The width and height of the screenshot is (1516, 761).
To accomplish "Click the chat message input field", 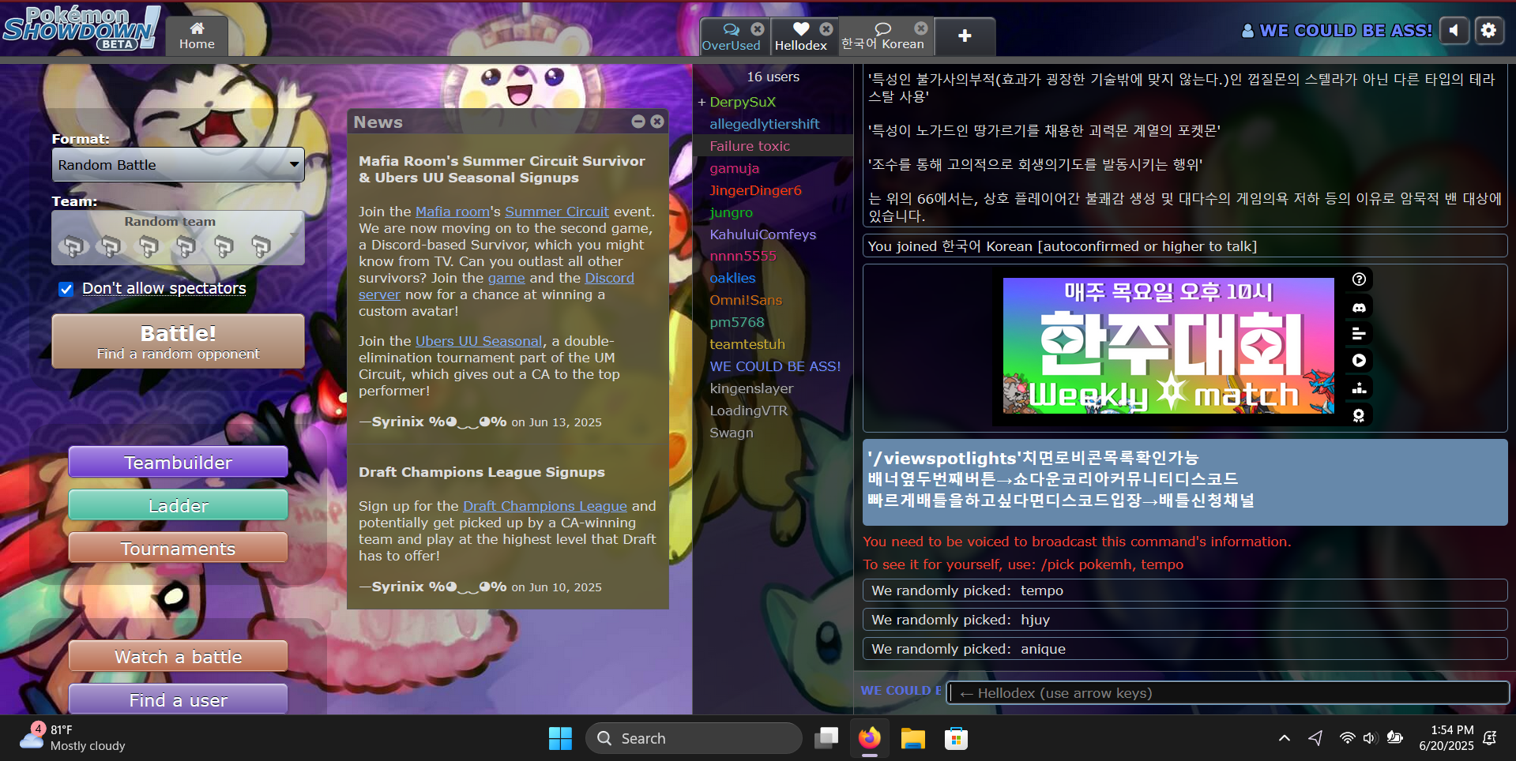I will [x=1228, y=693].
